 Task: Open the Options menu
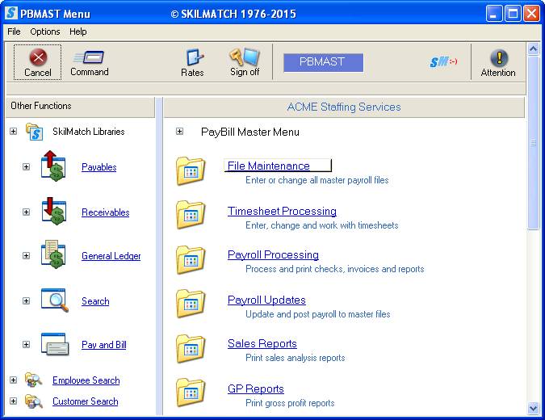(x=45, y=31)
